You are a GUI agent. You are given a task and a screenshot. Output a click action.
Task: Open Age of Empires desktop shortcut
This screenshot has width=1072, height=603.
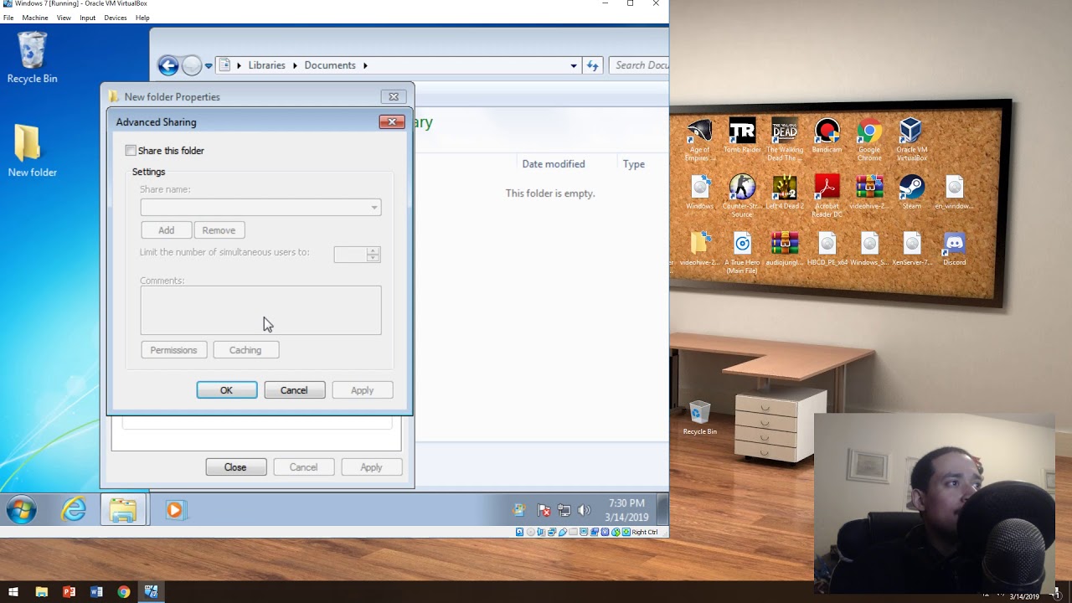click(x=699, y=140)
